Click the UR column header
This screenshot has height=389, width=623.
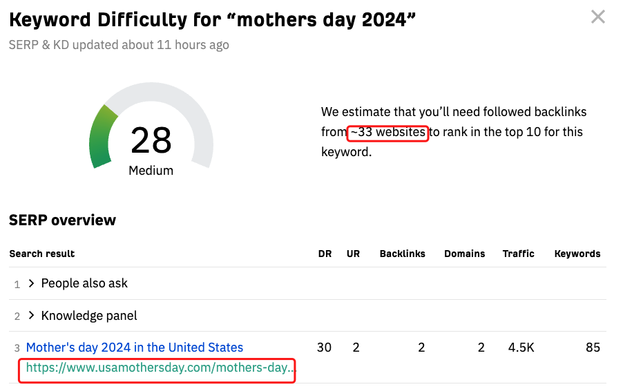pos(354,254)
